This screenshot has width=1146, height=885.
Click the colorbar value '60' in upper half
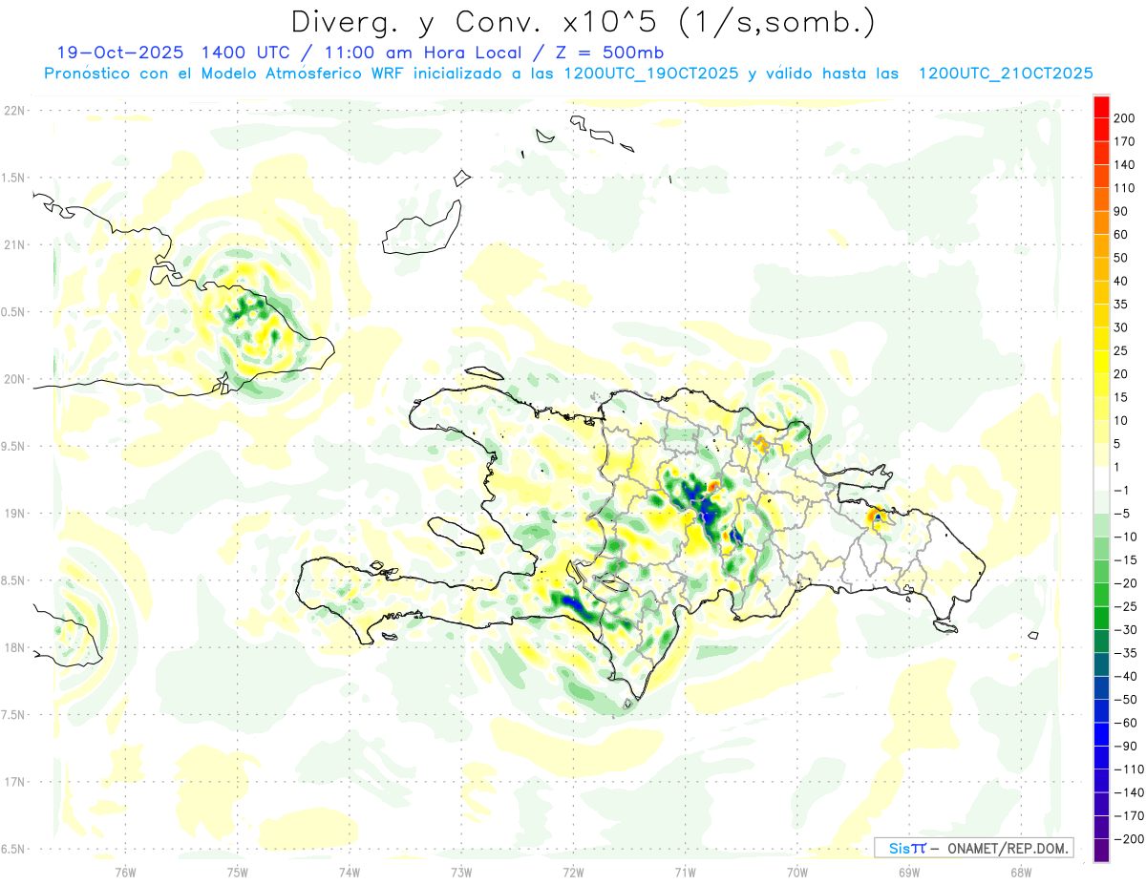coord(1122,235)
